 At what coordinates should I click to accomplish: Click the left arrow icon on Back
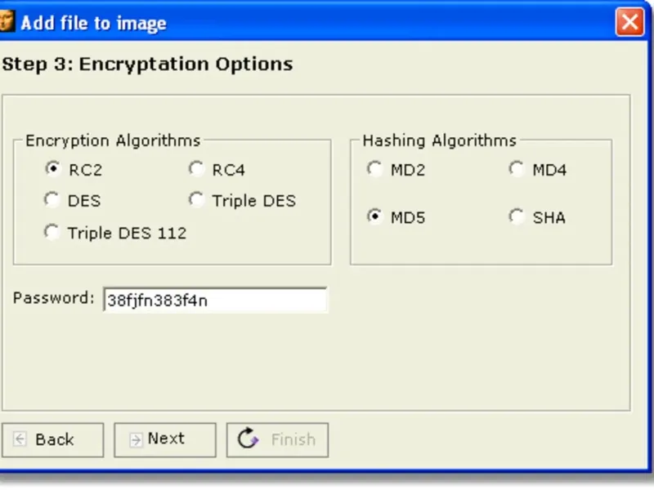pos(20,439)
